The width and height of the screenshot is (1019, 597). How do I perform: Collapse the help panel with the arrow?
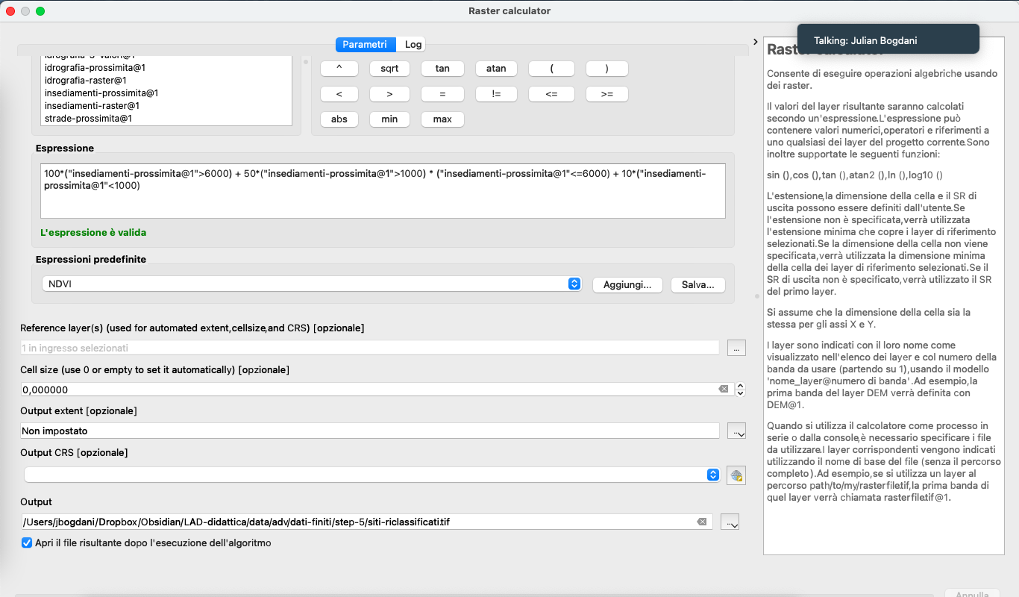[755, 42]
